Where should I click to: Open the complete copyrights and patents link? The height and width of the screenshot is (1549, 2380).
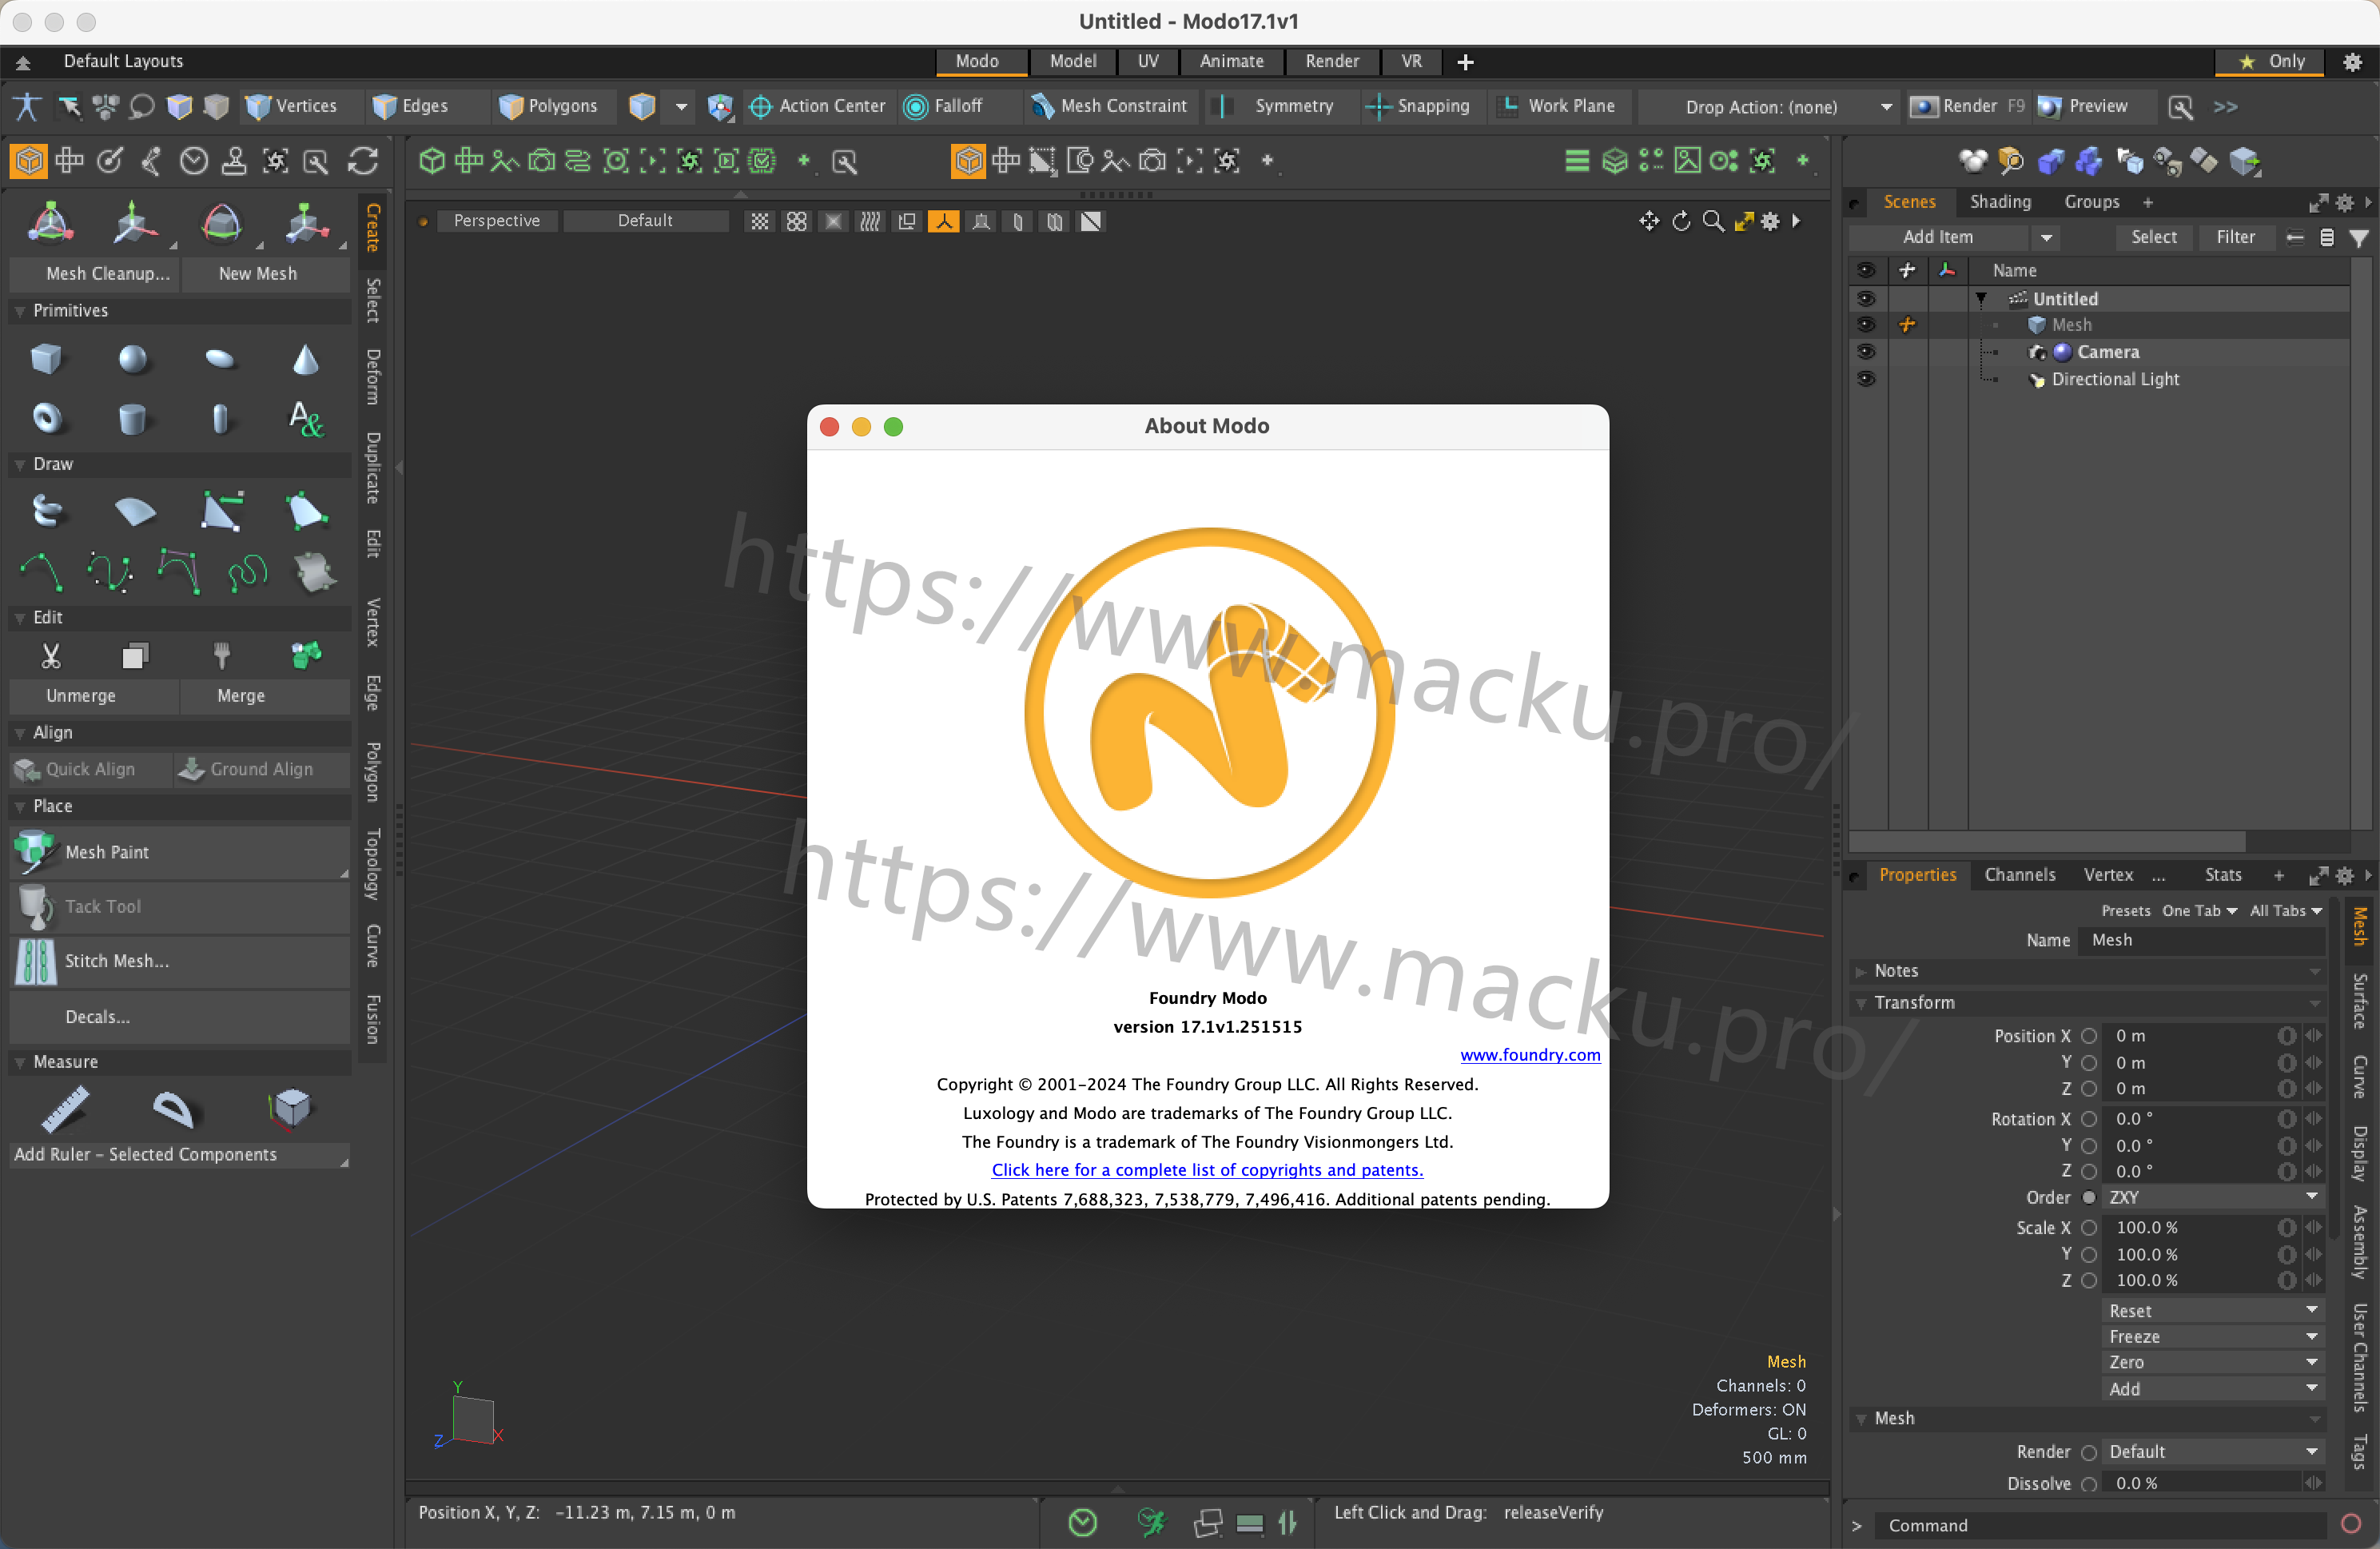[x=1207, y=1170]
